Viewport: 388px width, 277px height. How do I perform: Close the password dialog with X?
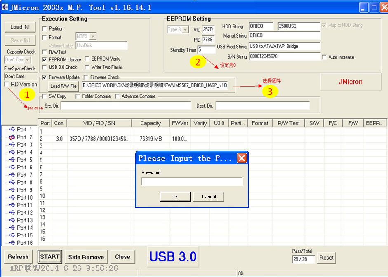[242, 158]
